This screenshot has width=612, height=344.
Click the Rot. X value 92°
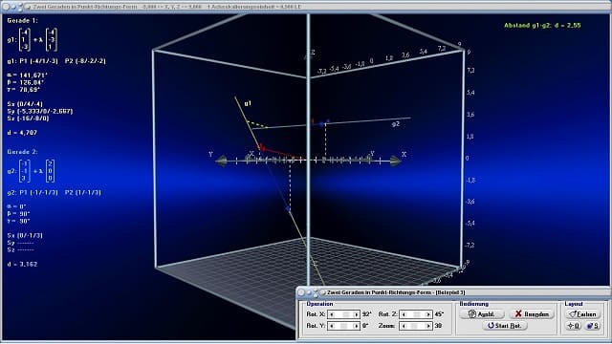367,314
